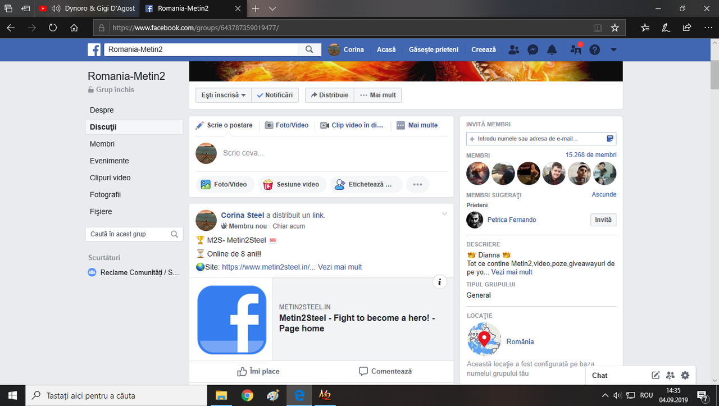Open the Metin2Steel link preview thumbnail
Viewport: 719px width, 406px height.
coord(231,320)
